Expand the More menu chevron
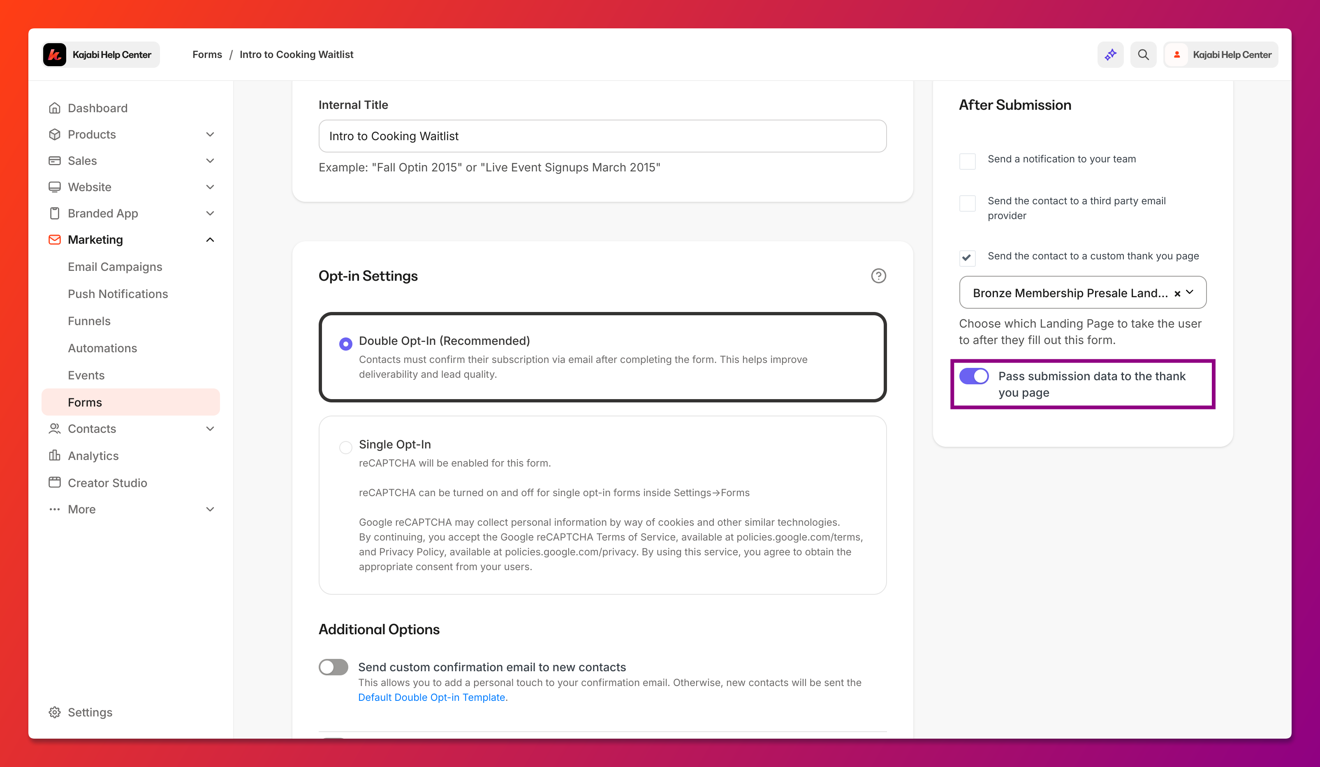 210,509
